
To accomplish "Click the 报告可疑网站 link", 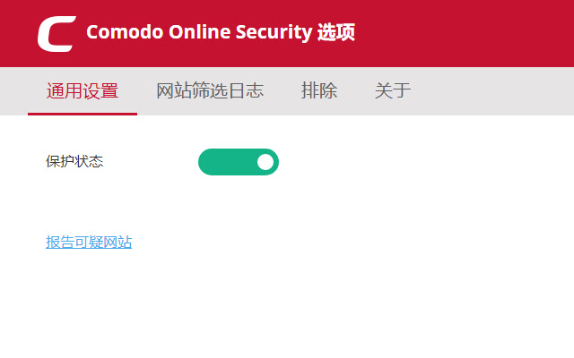I will (89, 242).
